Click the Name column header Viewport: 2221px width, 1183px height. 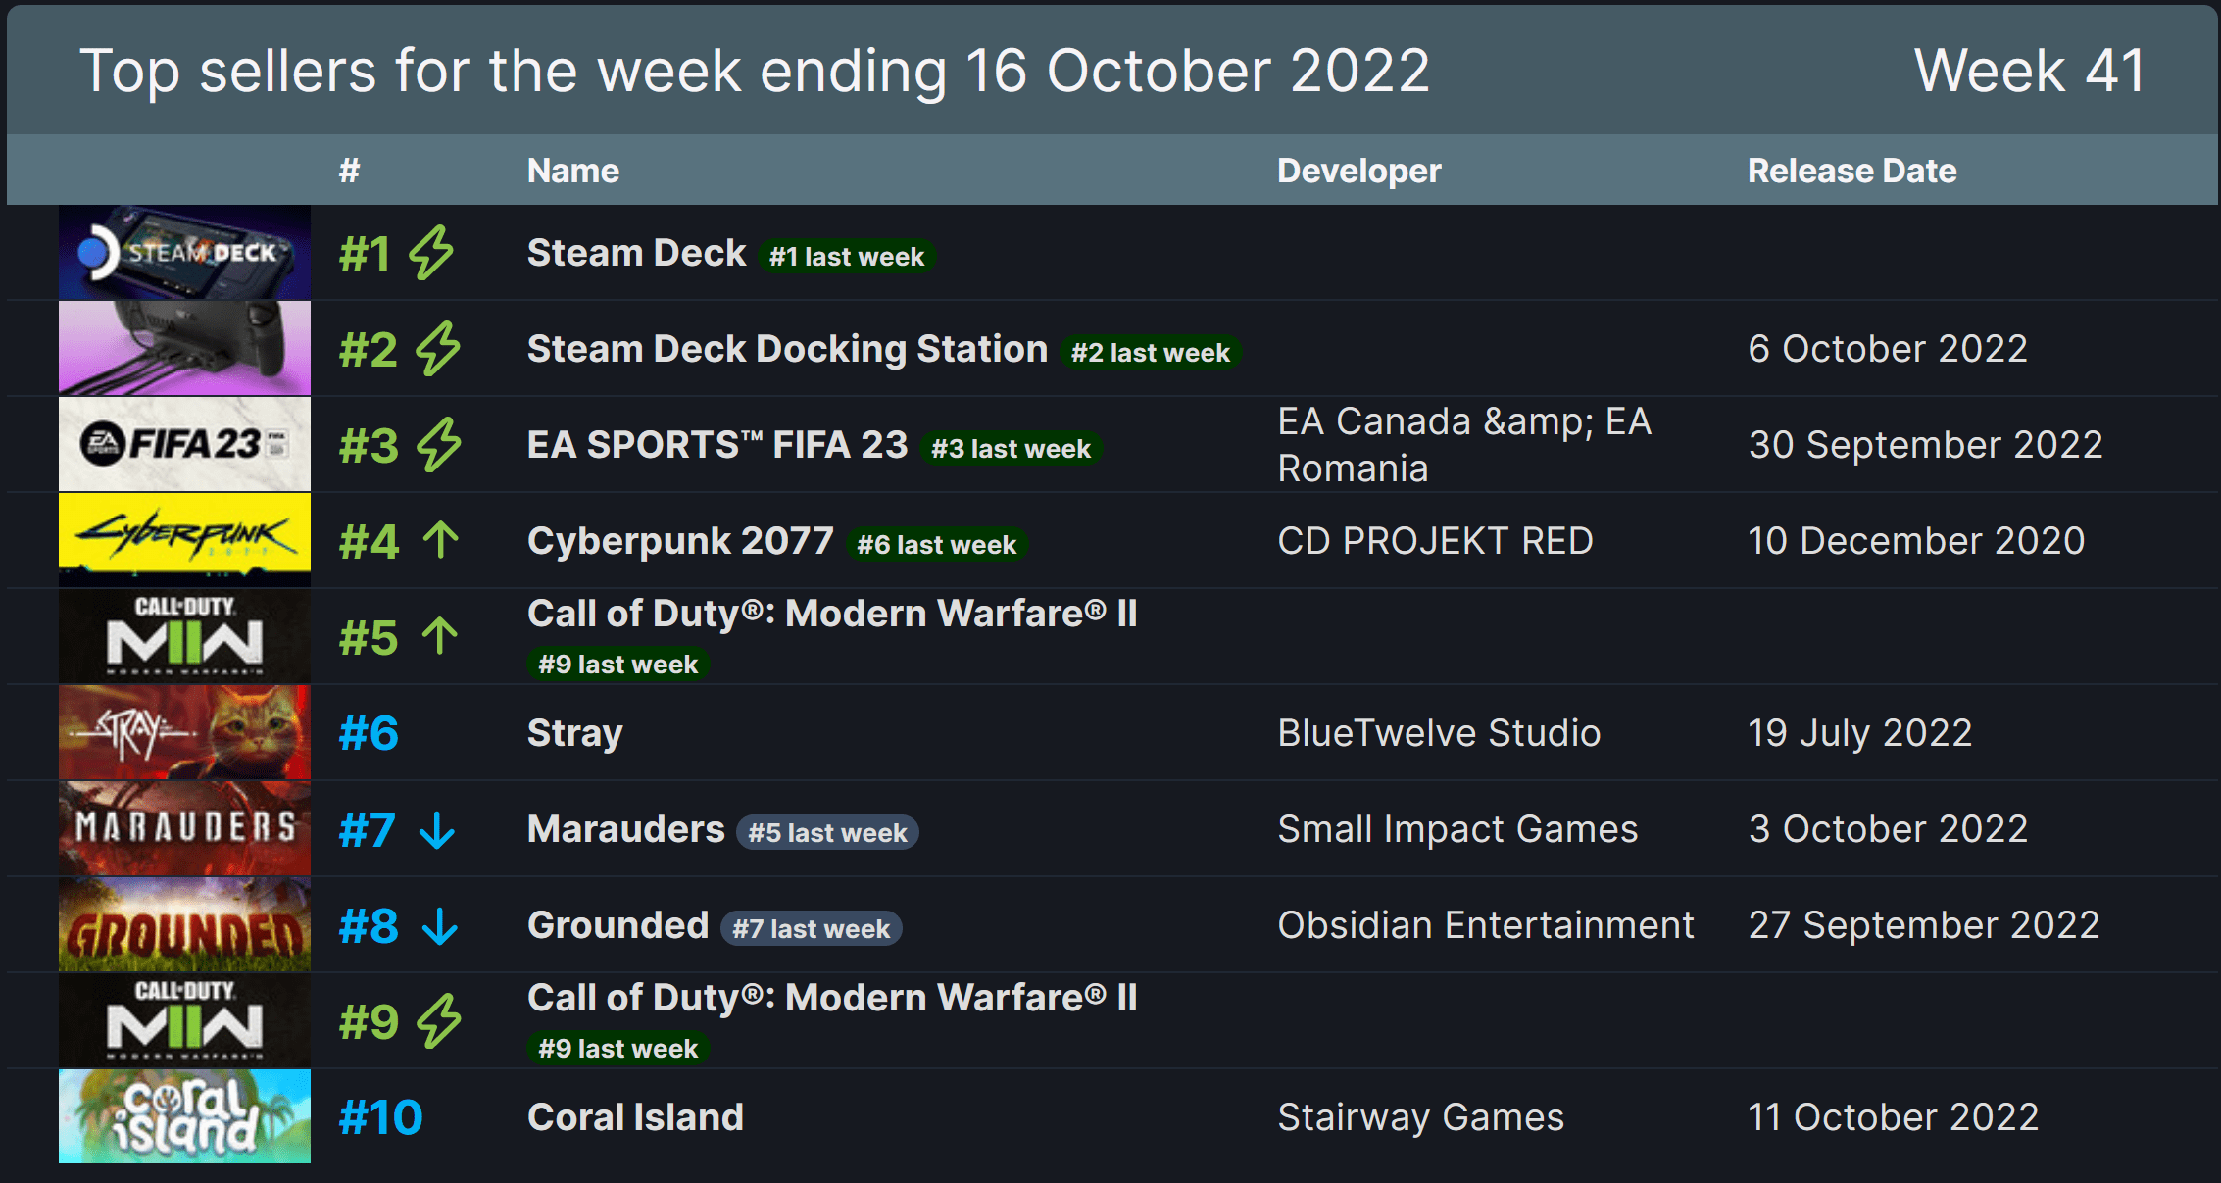(x=573, y=171)
